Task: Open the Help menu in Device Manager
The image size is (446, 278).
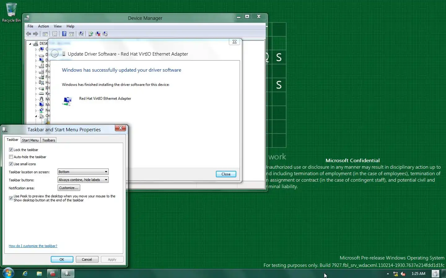Action: coord(70,26)
